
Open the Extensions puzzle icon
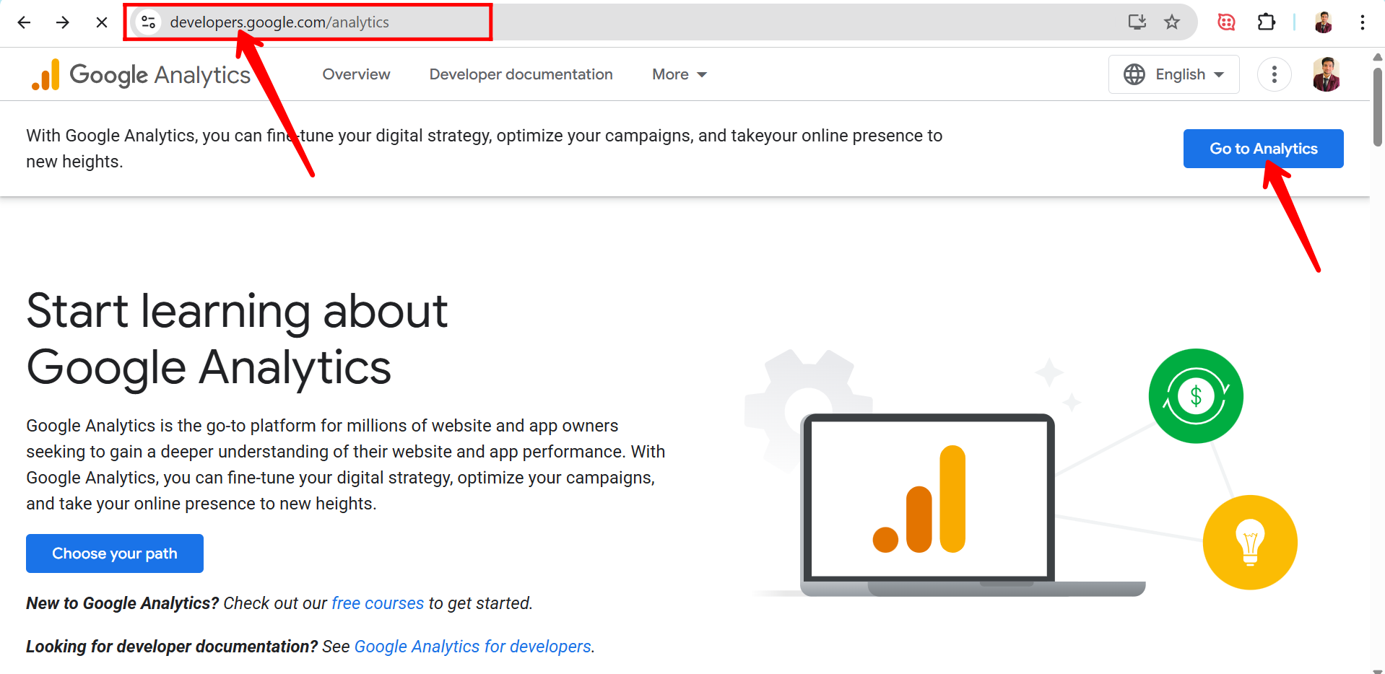tap(1267, 22)
